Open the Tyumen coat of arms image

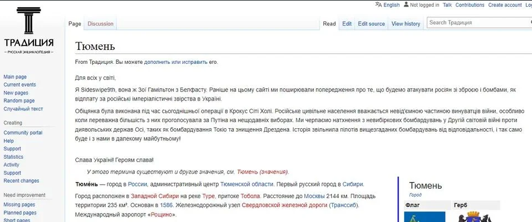pyautogui.click(x=476, y=216)
